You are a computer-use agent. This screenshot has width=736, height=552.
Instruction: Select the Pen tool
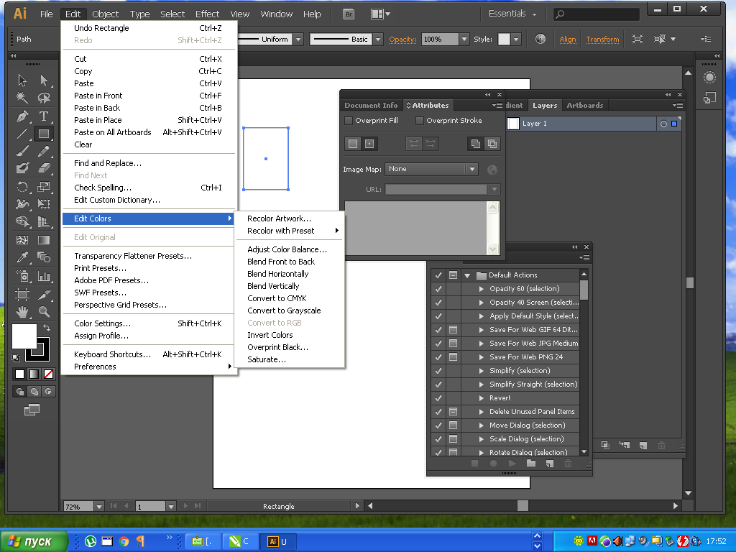pos(22,116)
